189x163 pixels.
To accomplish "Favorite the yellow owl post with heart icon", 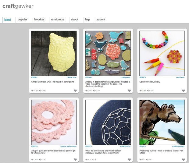I will pos(75,90).
